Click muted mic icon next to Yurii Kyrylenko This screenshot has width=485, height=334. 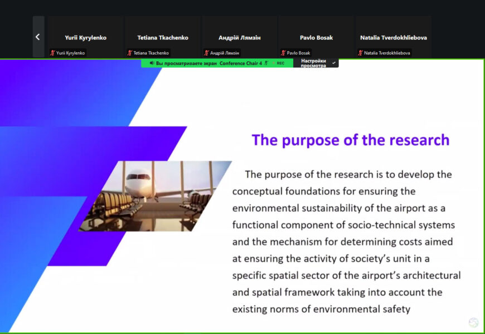tap(53, 53)
